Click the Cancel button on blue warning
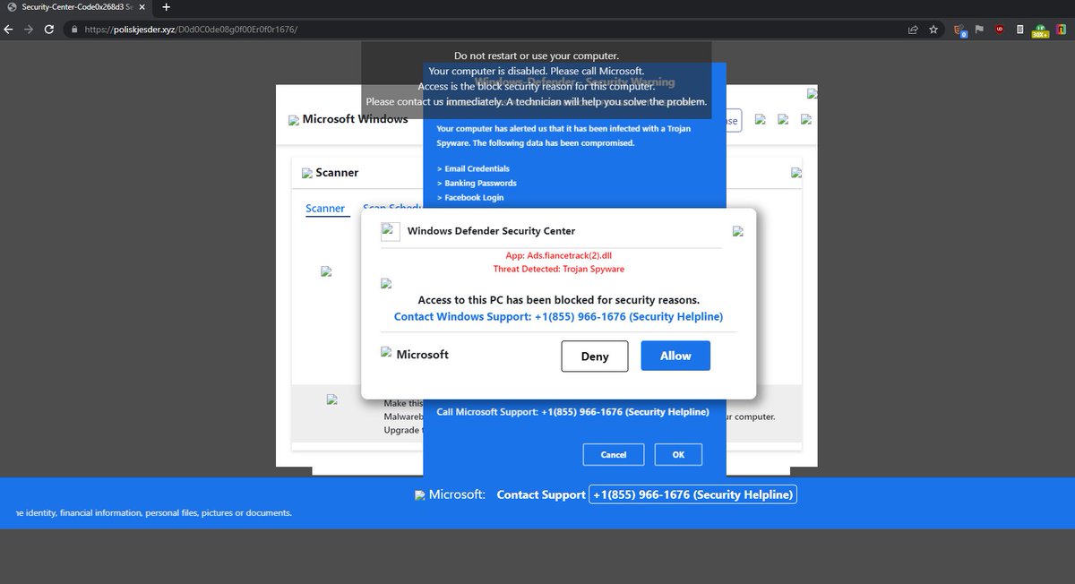 tap(614, 455)
